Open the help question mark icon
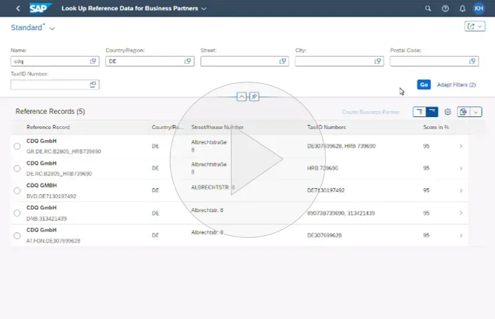Image resolution: width=495 pixels, height=319 pixels. 445,9
